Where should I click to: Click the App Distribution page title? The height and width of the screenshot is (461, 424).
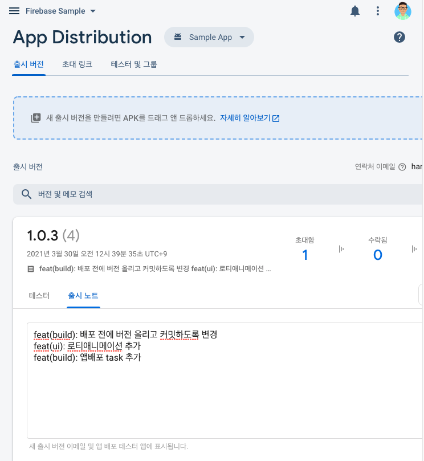82,38
